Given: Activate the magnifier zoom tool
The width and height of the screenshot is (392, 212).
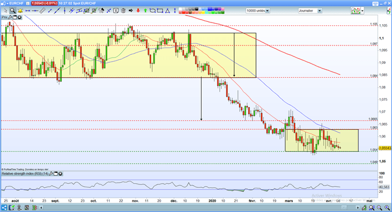Looking at the screenshot, I should click(13, 11).
